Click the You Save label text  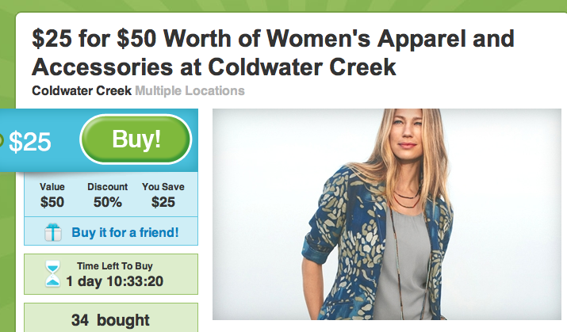tap(163, 187)
